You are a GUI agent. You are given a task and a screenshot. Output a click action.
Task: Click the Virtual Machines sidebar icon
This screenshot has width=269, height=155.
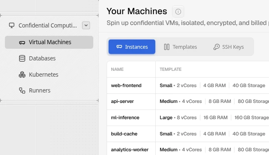coord(22,42)
